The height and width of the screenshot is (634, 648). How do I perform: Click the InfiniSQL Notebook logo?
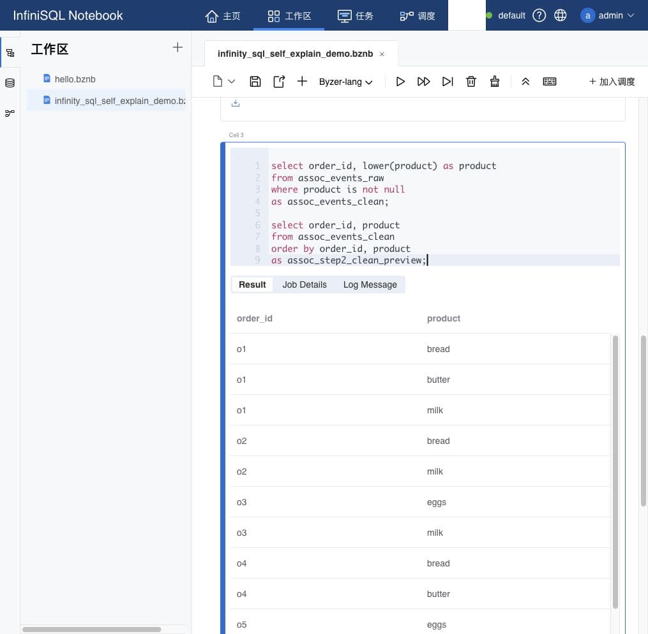(68, 16)
